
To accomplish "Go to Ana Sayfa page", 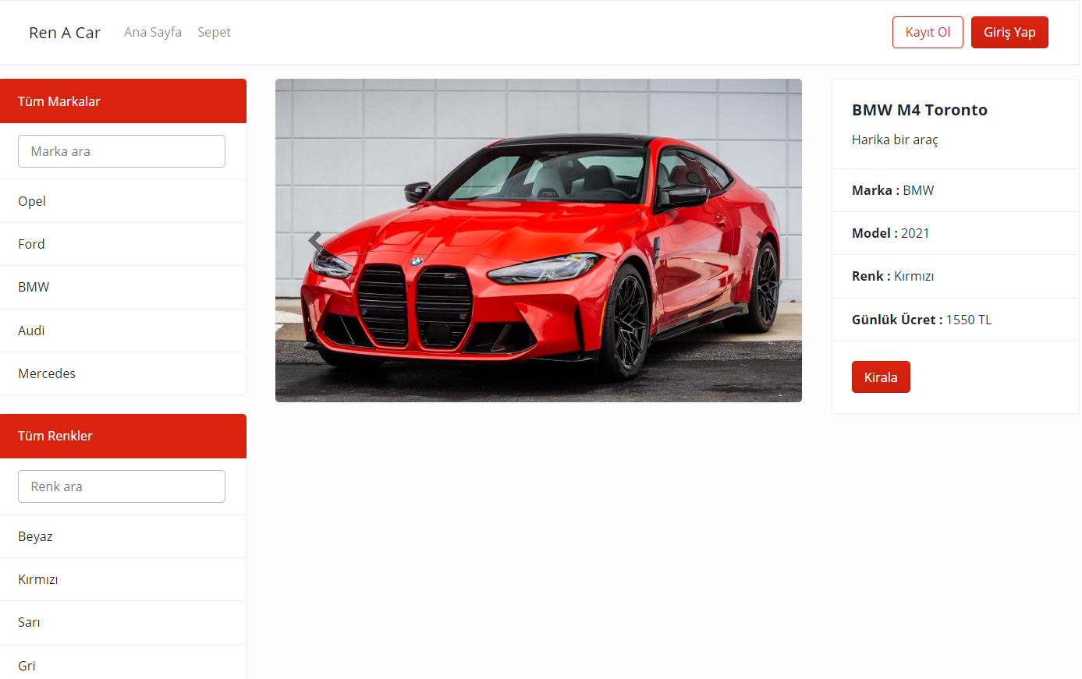I will tap(153, 32).
